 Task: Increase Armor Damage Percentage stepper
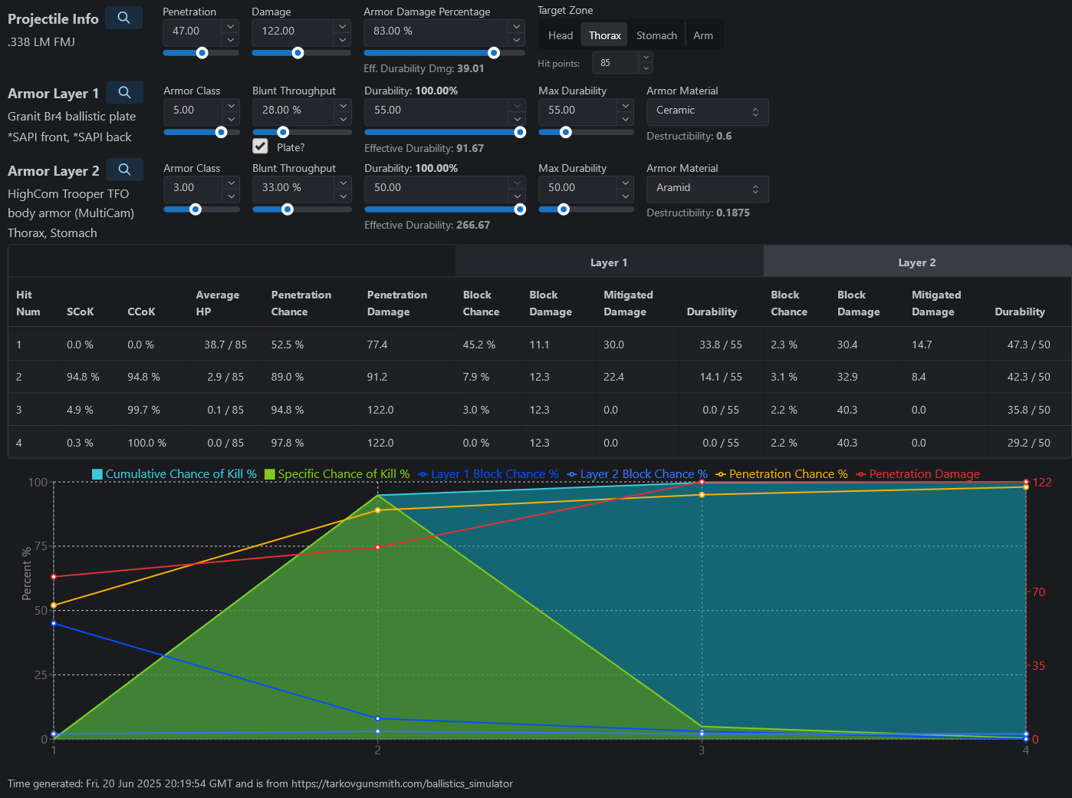517,26
